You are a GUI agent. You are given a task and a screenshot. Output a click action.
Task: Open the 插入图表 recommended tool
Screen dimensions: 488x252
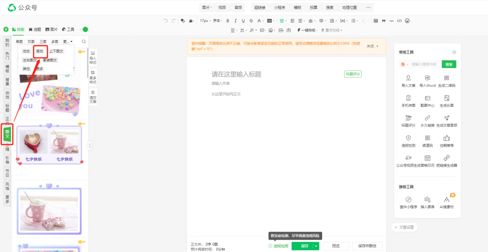coord(427,203)
